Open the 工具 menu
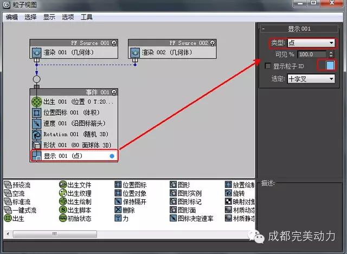347x254 pixels. pos(86,17)
